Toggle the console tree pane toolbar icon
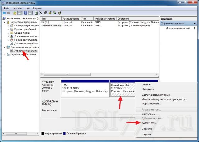 pyautogui.click(x=20, y=13)
